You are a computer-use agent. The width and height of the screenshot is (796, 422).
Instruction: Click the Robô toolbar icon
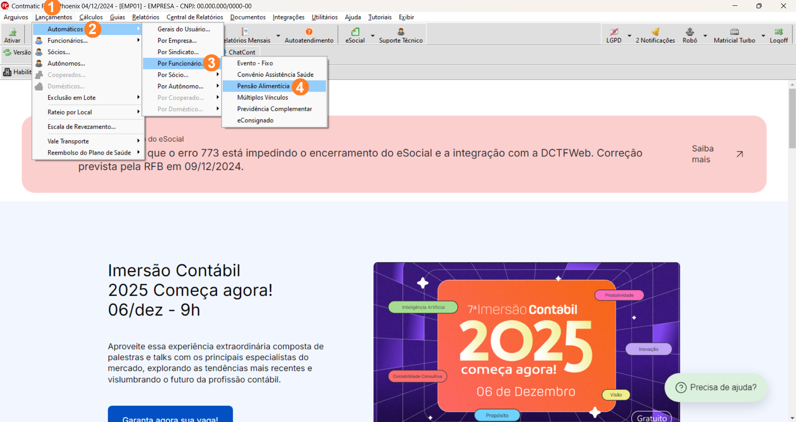(690, 32)
